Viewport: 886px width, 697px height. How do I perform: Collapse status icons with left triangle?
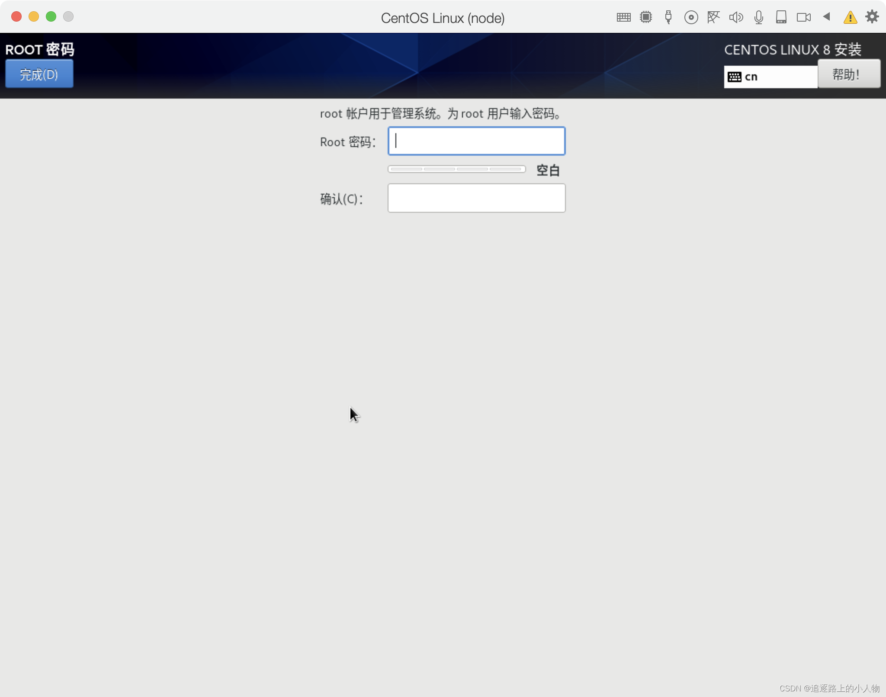click(x=826, y=17)
